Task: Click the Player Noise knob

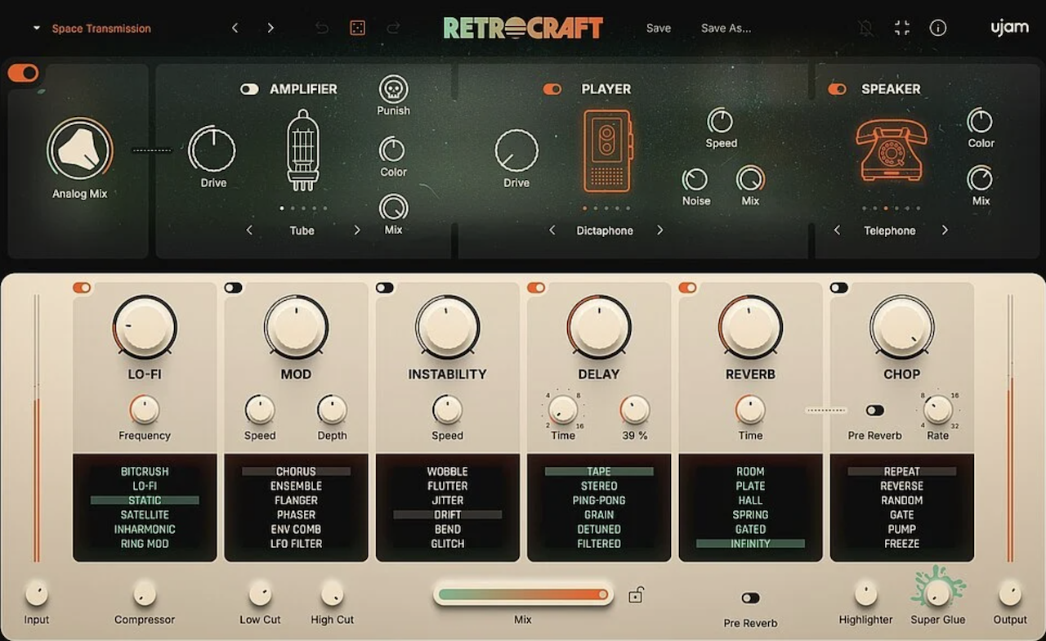Action: (x=695, y=179)
